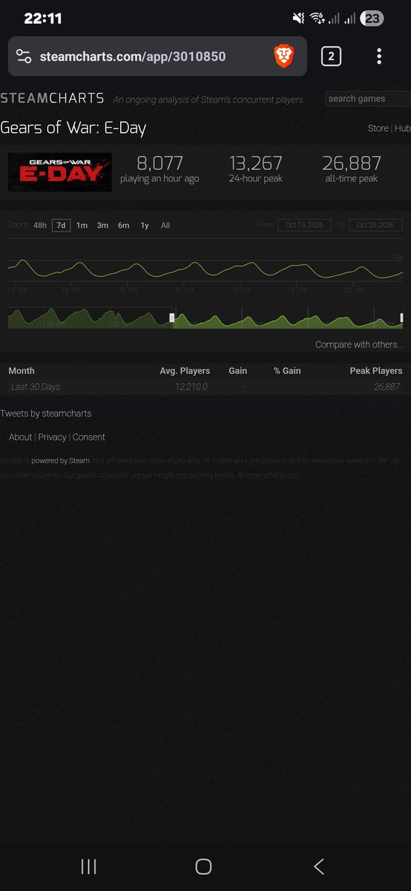Tap the steamcharts.com address bar URL
411x891 pixels.
pyautogui.click(x=133, y=56)
